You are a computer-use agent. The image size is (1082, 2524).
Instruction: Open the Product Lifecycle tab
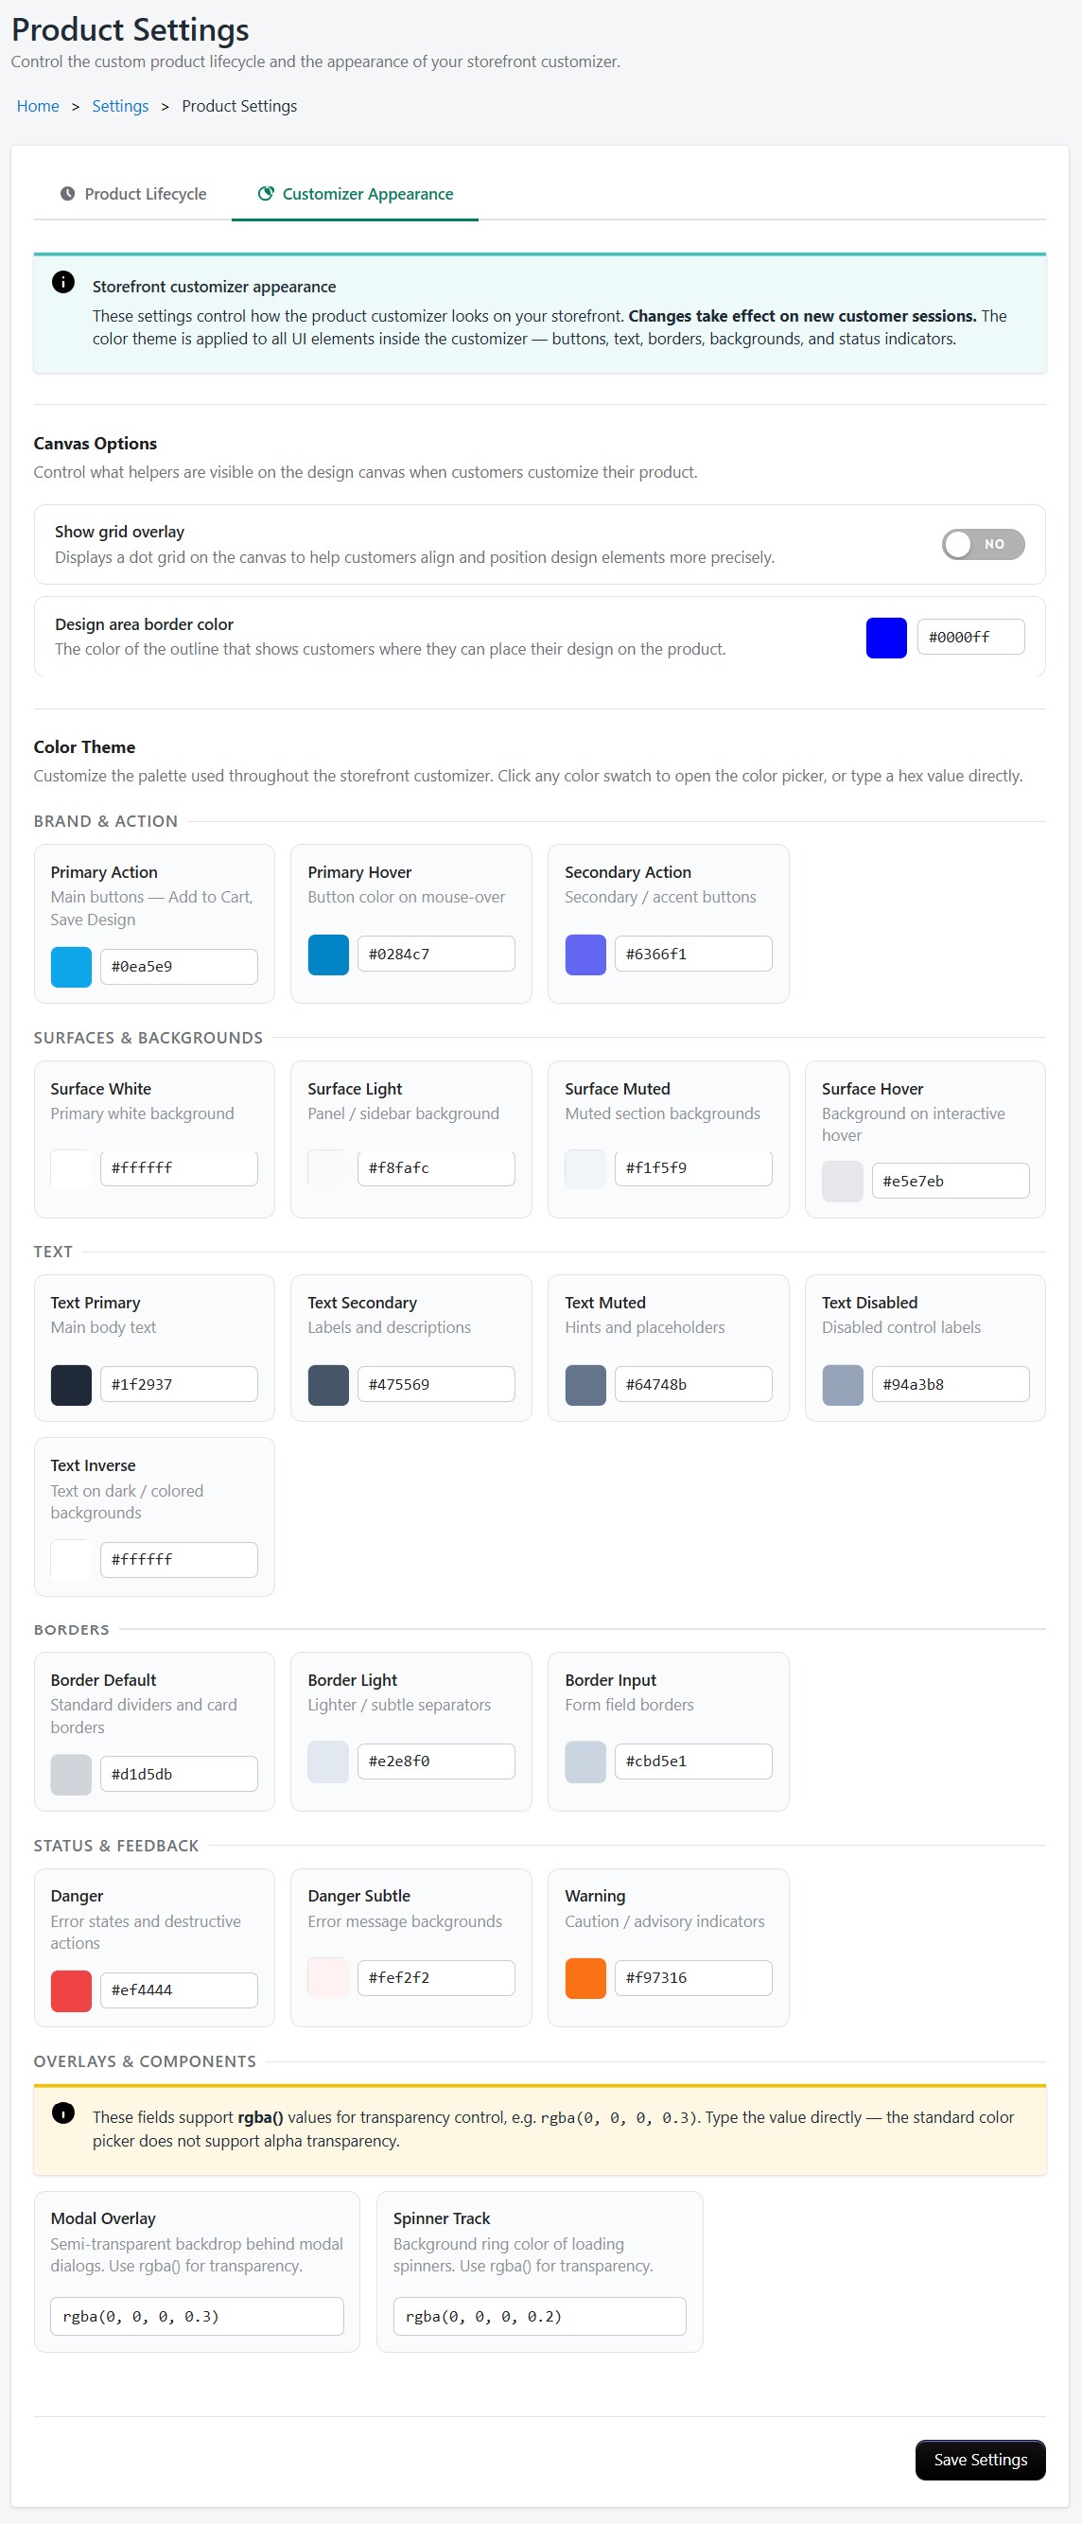tap(133, 194)
